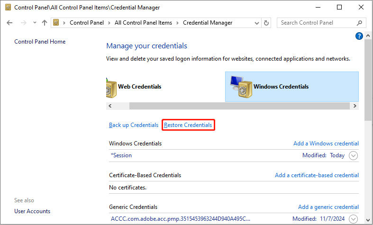Screen dimensions: 373x225
Task: Select the Web Credentials tab
Action: point(139,87)
